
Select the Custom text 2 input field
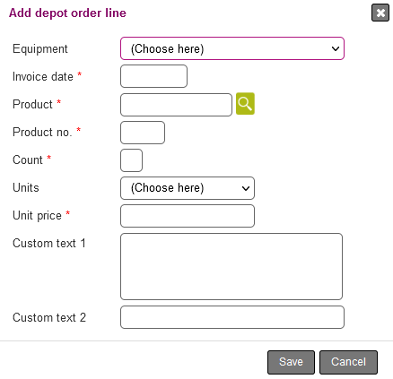tap(232, 317)
